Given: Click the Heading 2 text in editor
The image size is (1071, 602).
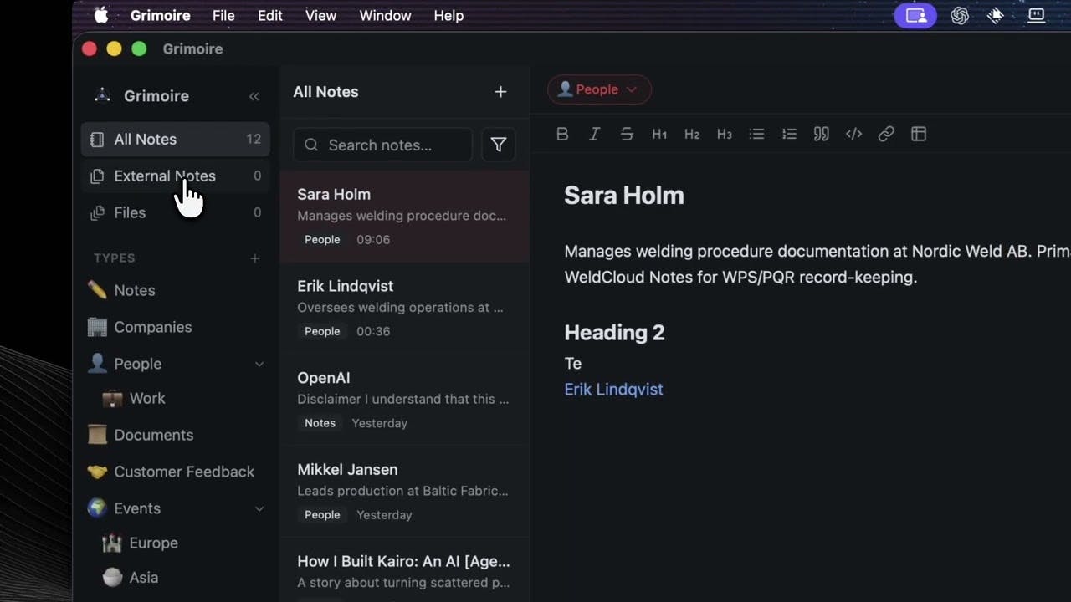Looking at the screenshot, I should (x=614, y=333).
